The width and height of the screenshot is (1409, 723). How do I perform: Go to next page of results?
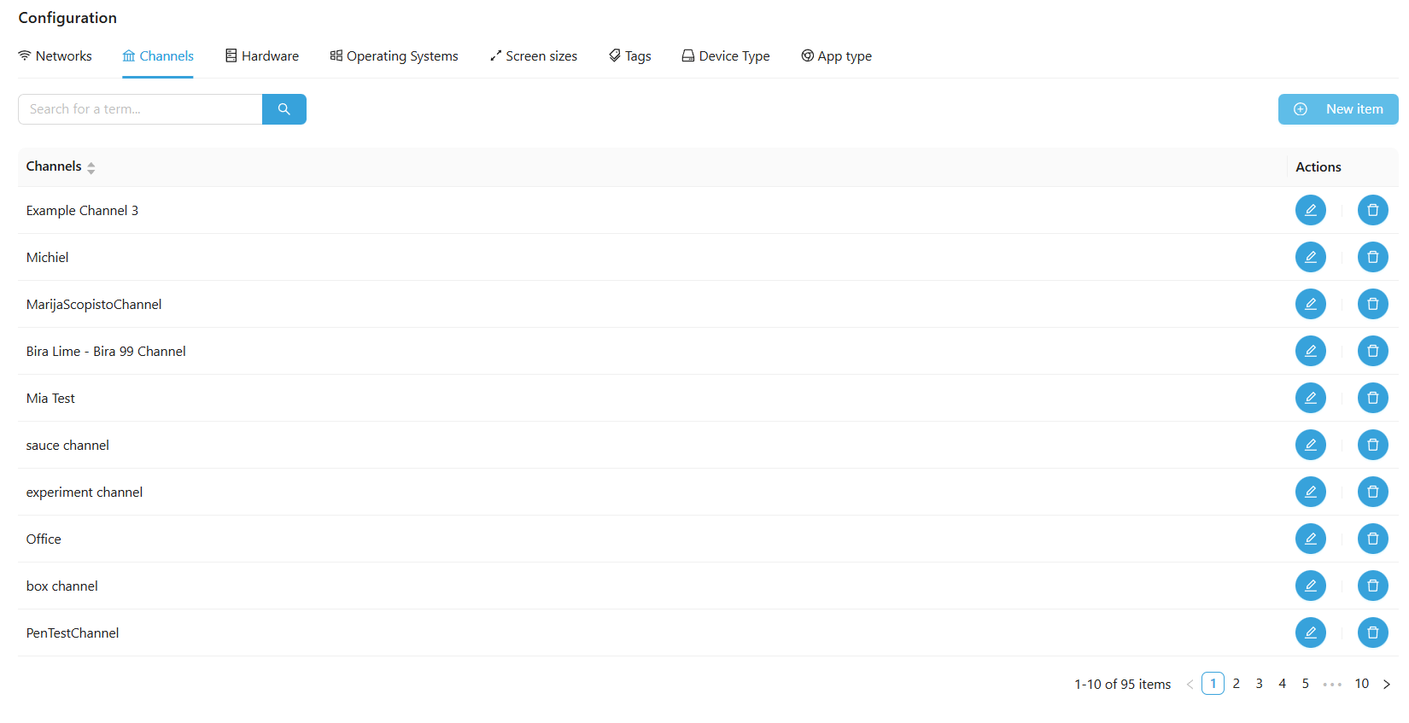(x=1386, y=684)
